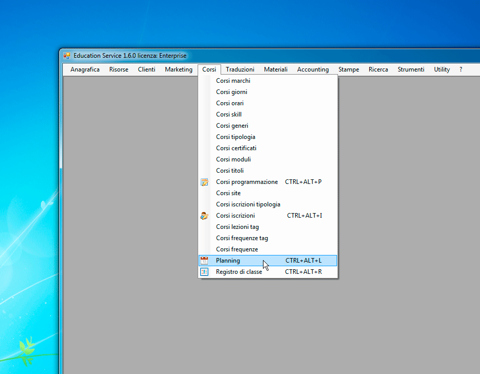Open the Stampe menu
Screen dimensions: 480x374
(x=349, y=69)
